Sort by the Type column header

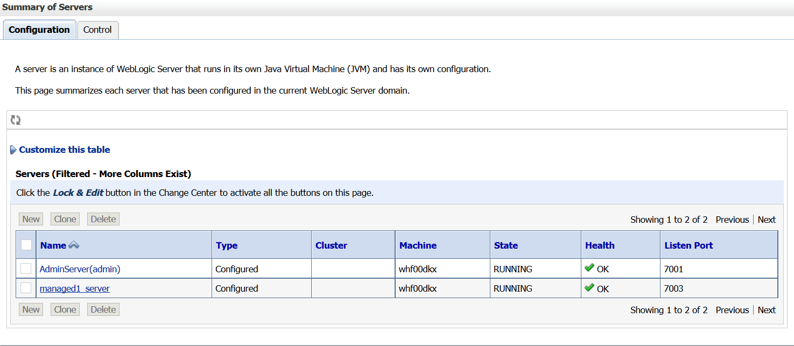pyautogui.click(x=227, y=245)
